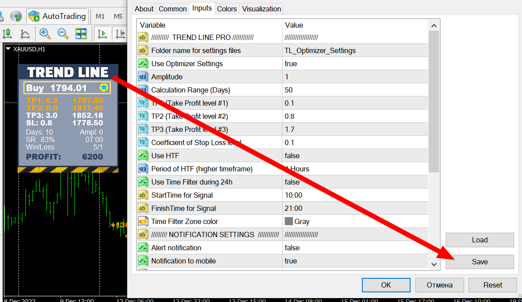Click the Use HTF false value
The width and height of the screenshot is (522, 302).
(x=355, y=156)
